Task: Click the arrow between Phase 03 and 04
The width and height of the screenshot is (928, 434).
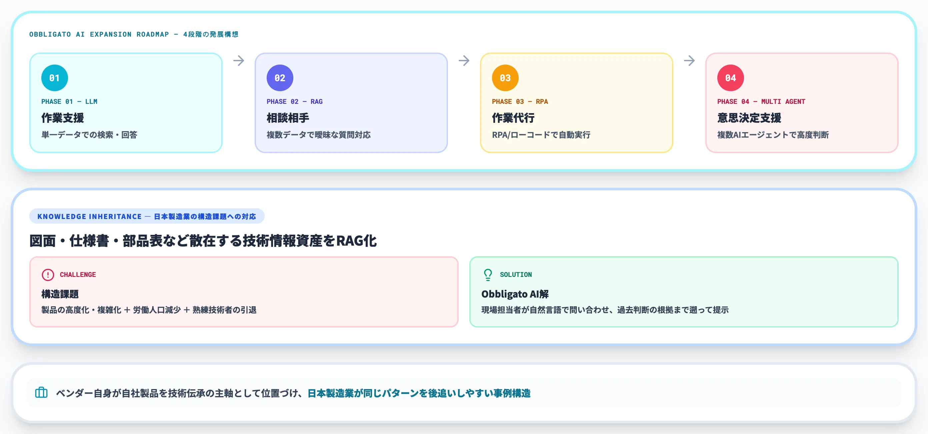Action: (689, 61)
